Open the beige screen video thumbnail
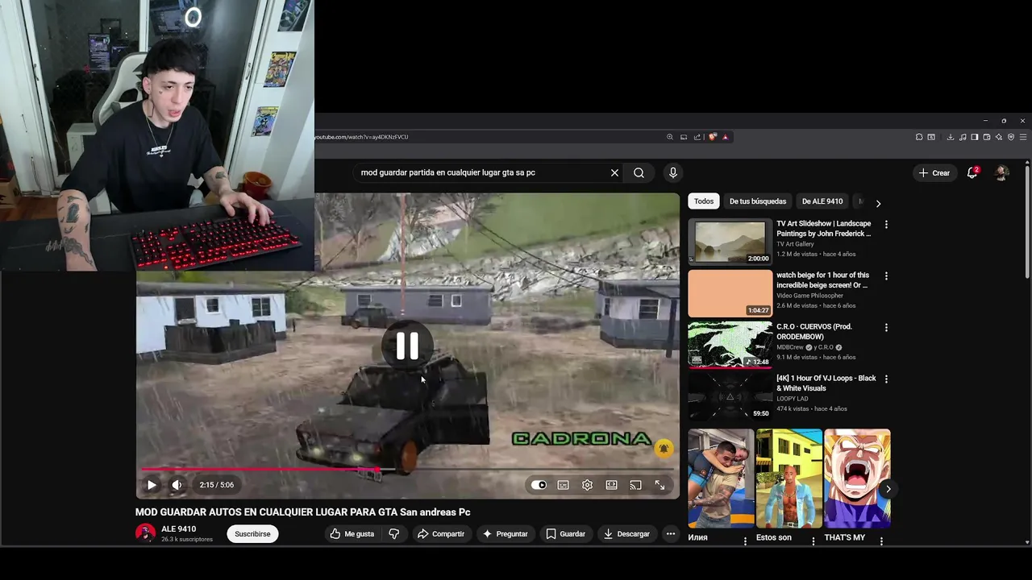The image size is (1032, 580). 730,292
